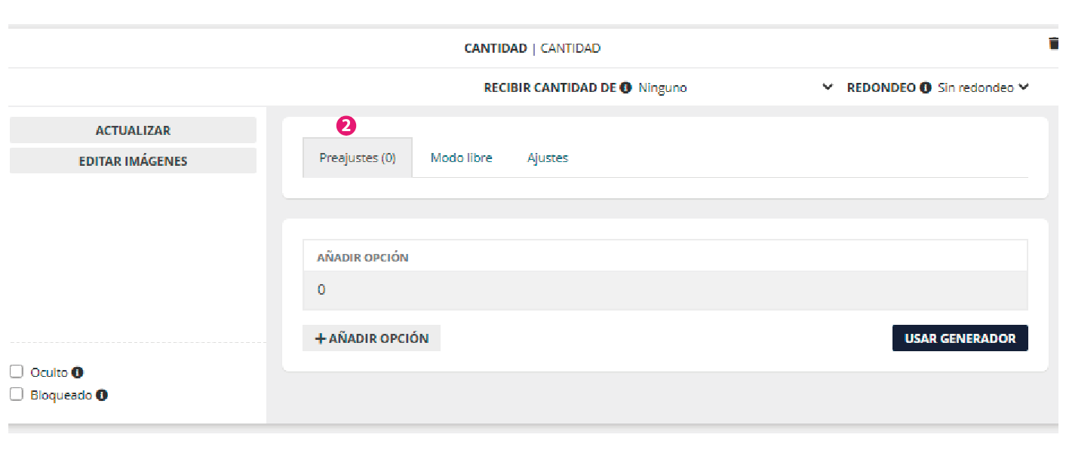Image resolution: width=1066 pixels, height=465 pixels.
Task: Click the Editar Imágenes button
Action: (133, 161)
